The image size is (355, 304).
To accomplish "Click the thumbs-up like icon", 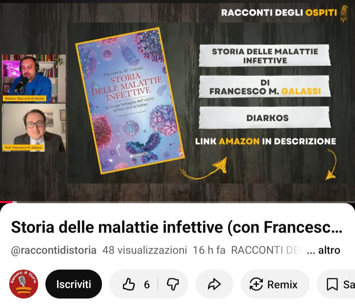I will point(129,284).
